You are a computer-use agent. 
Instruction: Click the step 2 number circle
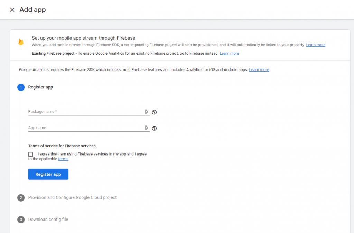coord(21,198)
